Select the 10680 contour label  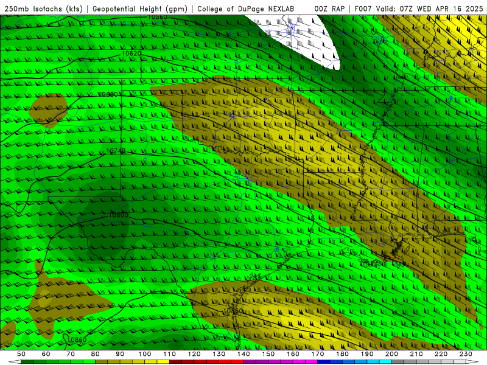108,94
